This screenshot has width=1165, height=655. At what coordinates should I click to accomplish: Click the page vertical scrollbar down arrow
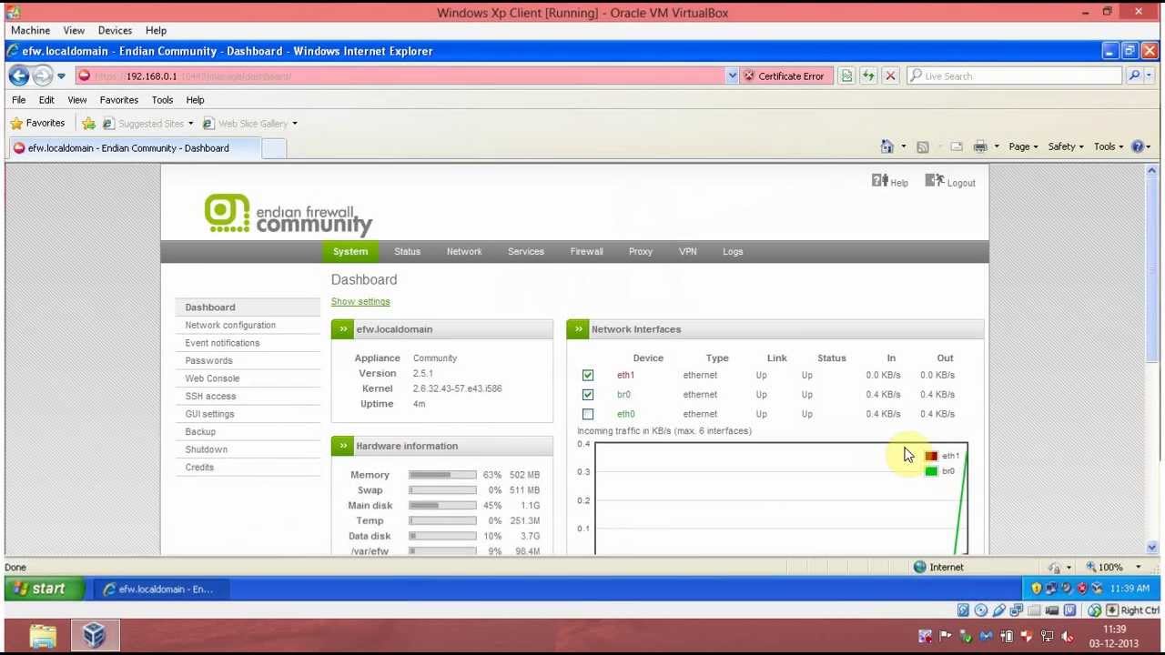click(1152, 548)
